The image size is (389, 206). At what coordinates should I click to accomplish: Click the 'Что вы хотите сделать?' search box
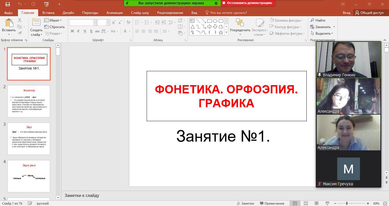point(226,13)
